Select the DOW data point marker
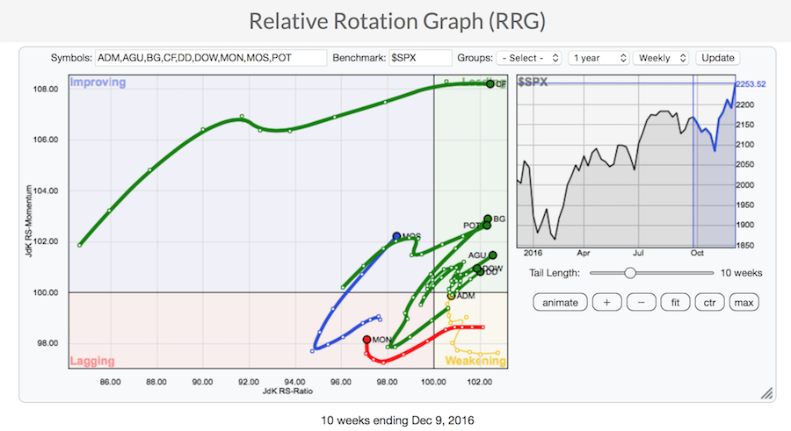This screenshot has width=791, height=431. click(477, 269)
